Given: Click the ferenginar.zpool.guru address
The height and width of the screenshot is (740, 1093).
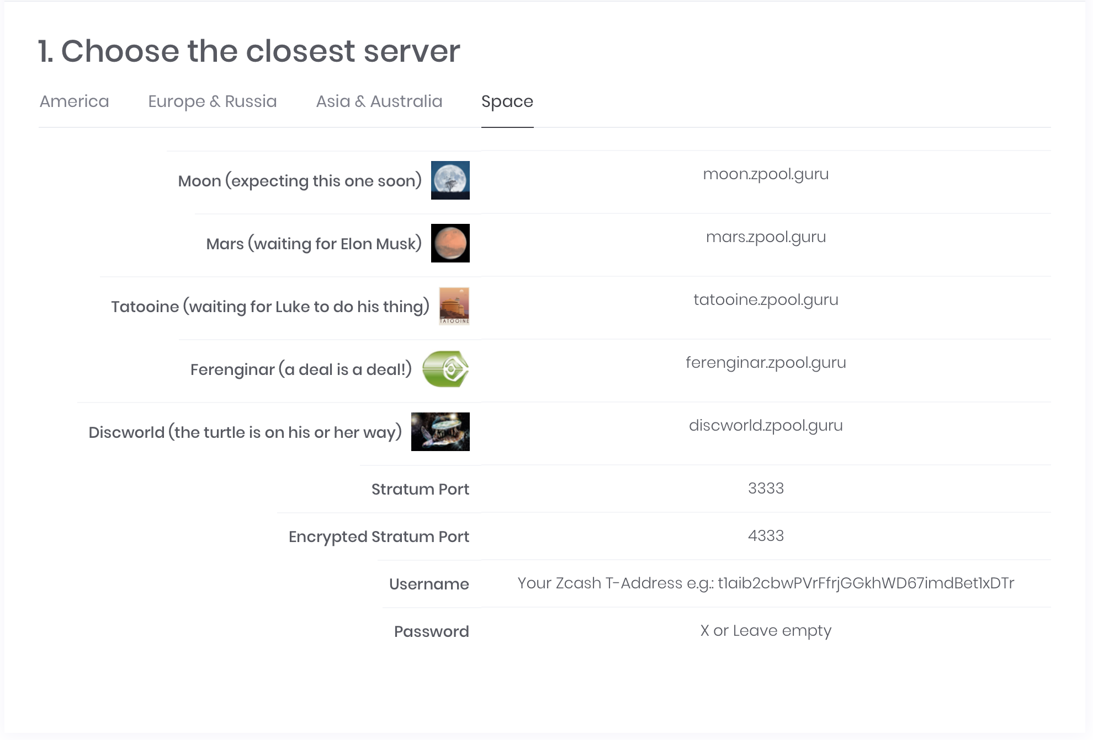Looking at the screenshot, I should [765, 363].
